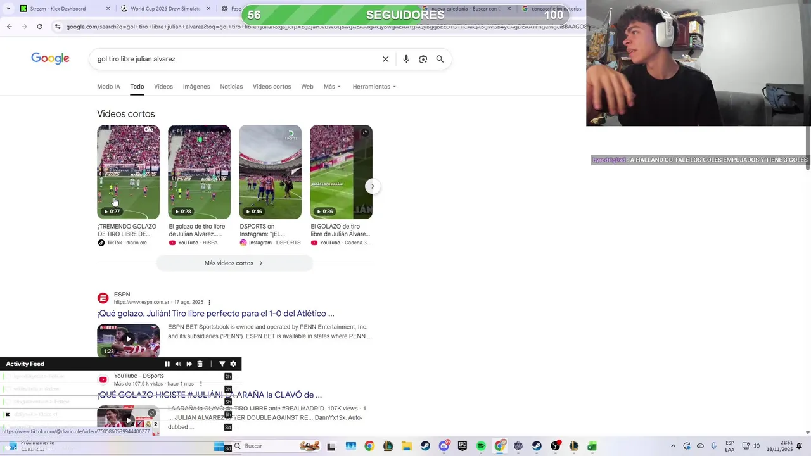Screen dimensions: 811x456
Task: Click the Más videos cortos button
Action: [234, 263]
